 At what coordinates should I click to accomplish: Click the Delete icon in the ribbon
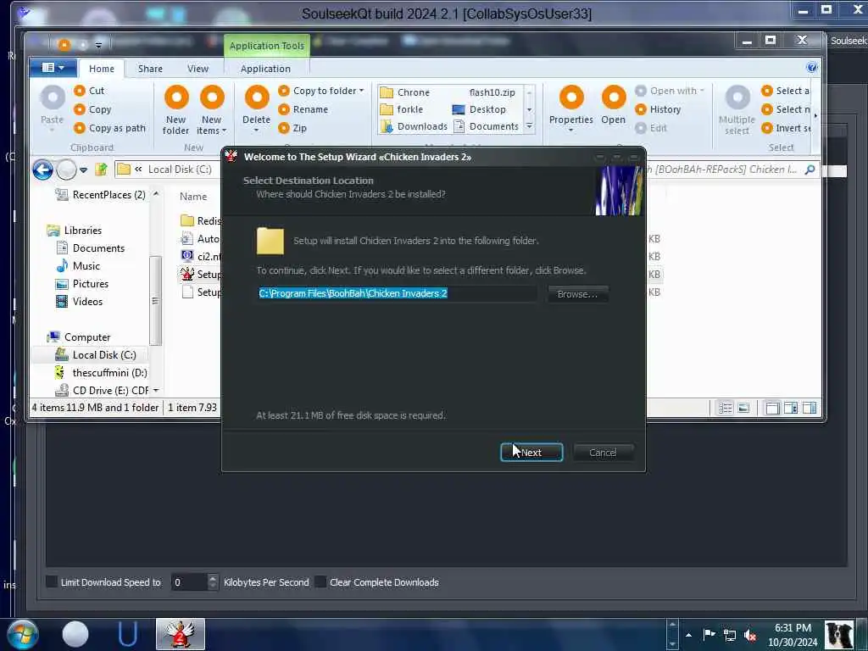click(x=256, y=97)
